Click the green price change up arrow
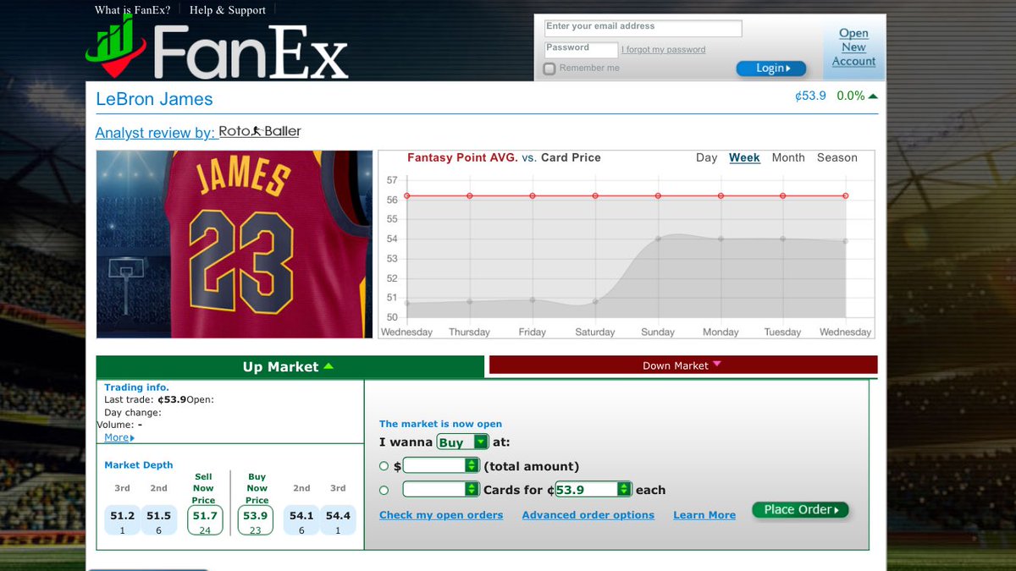This screenshot has height=571, width=1016. [873, 96]
